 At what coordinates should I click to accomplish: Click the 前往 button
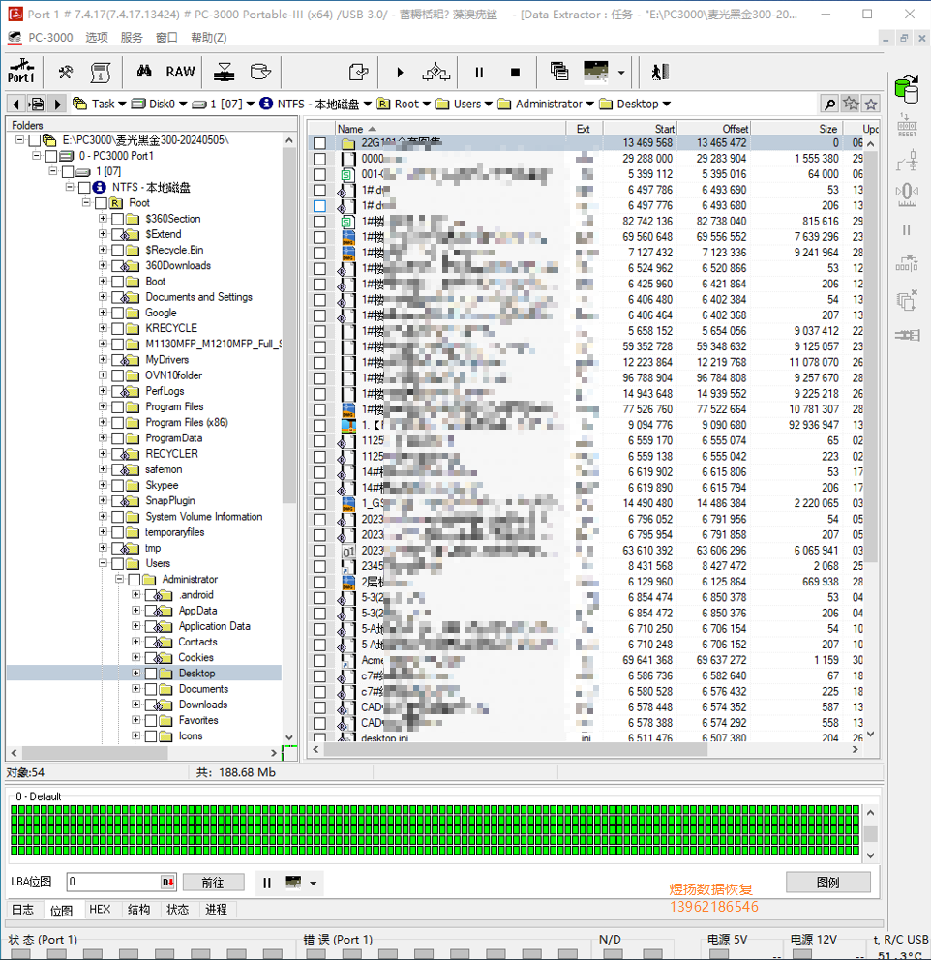[x=213, y=883]
